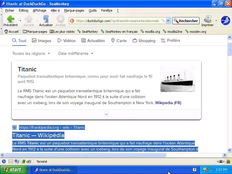Open Navigator from status bar globe icon
Viewport: 232px width, 174px height.
click(x=4, y=162)
